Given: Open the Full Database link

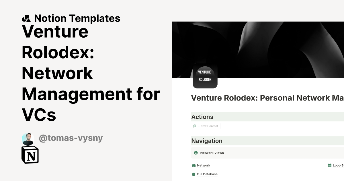Looking at the screenshot, I should pyautogui.click(x=207, y=174).
